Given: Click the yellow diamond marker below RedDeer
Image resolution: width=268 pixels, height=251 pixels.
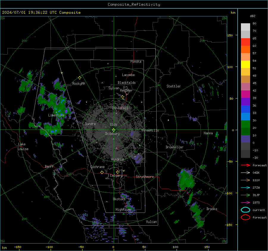Looking at the screenshot, I should [x=123, y=97].
